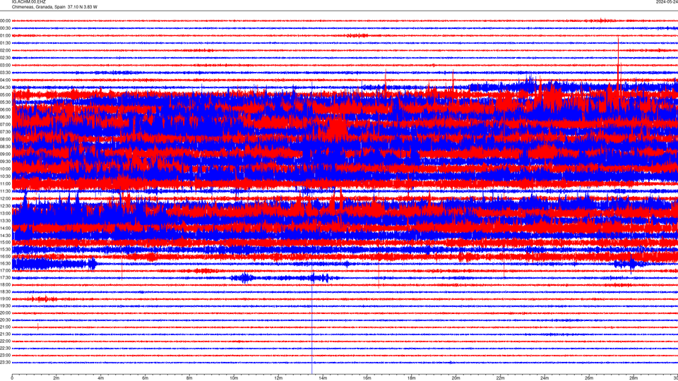Select the 03:30 time label

(x=5, y=73)
